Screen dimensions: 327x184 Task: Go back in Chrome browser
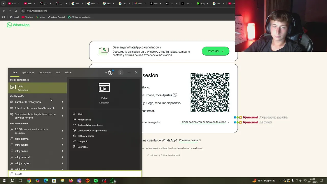pyautogui.click(x=4, y=11)
